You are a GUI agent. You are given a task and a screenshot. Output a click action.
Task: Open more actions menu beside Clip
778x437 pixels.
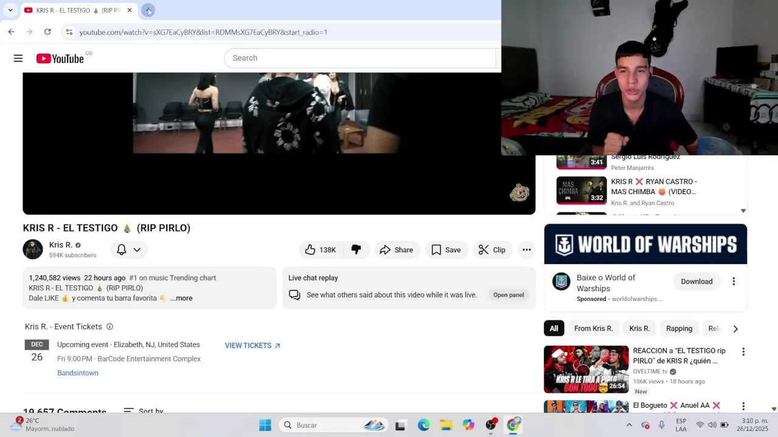pyautogui.click(x=526, y=249)
